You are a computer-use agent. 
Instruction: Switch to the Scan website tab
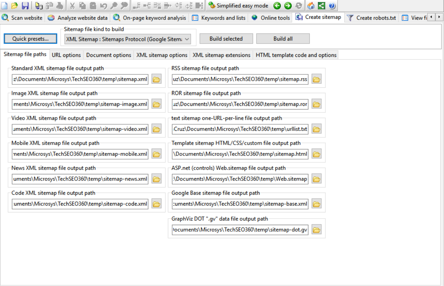[22, 18]
